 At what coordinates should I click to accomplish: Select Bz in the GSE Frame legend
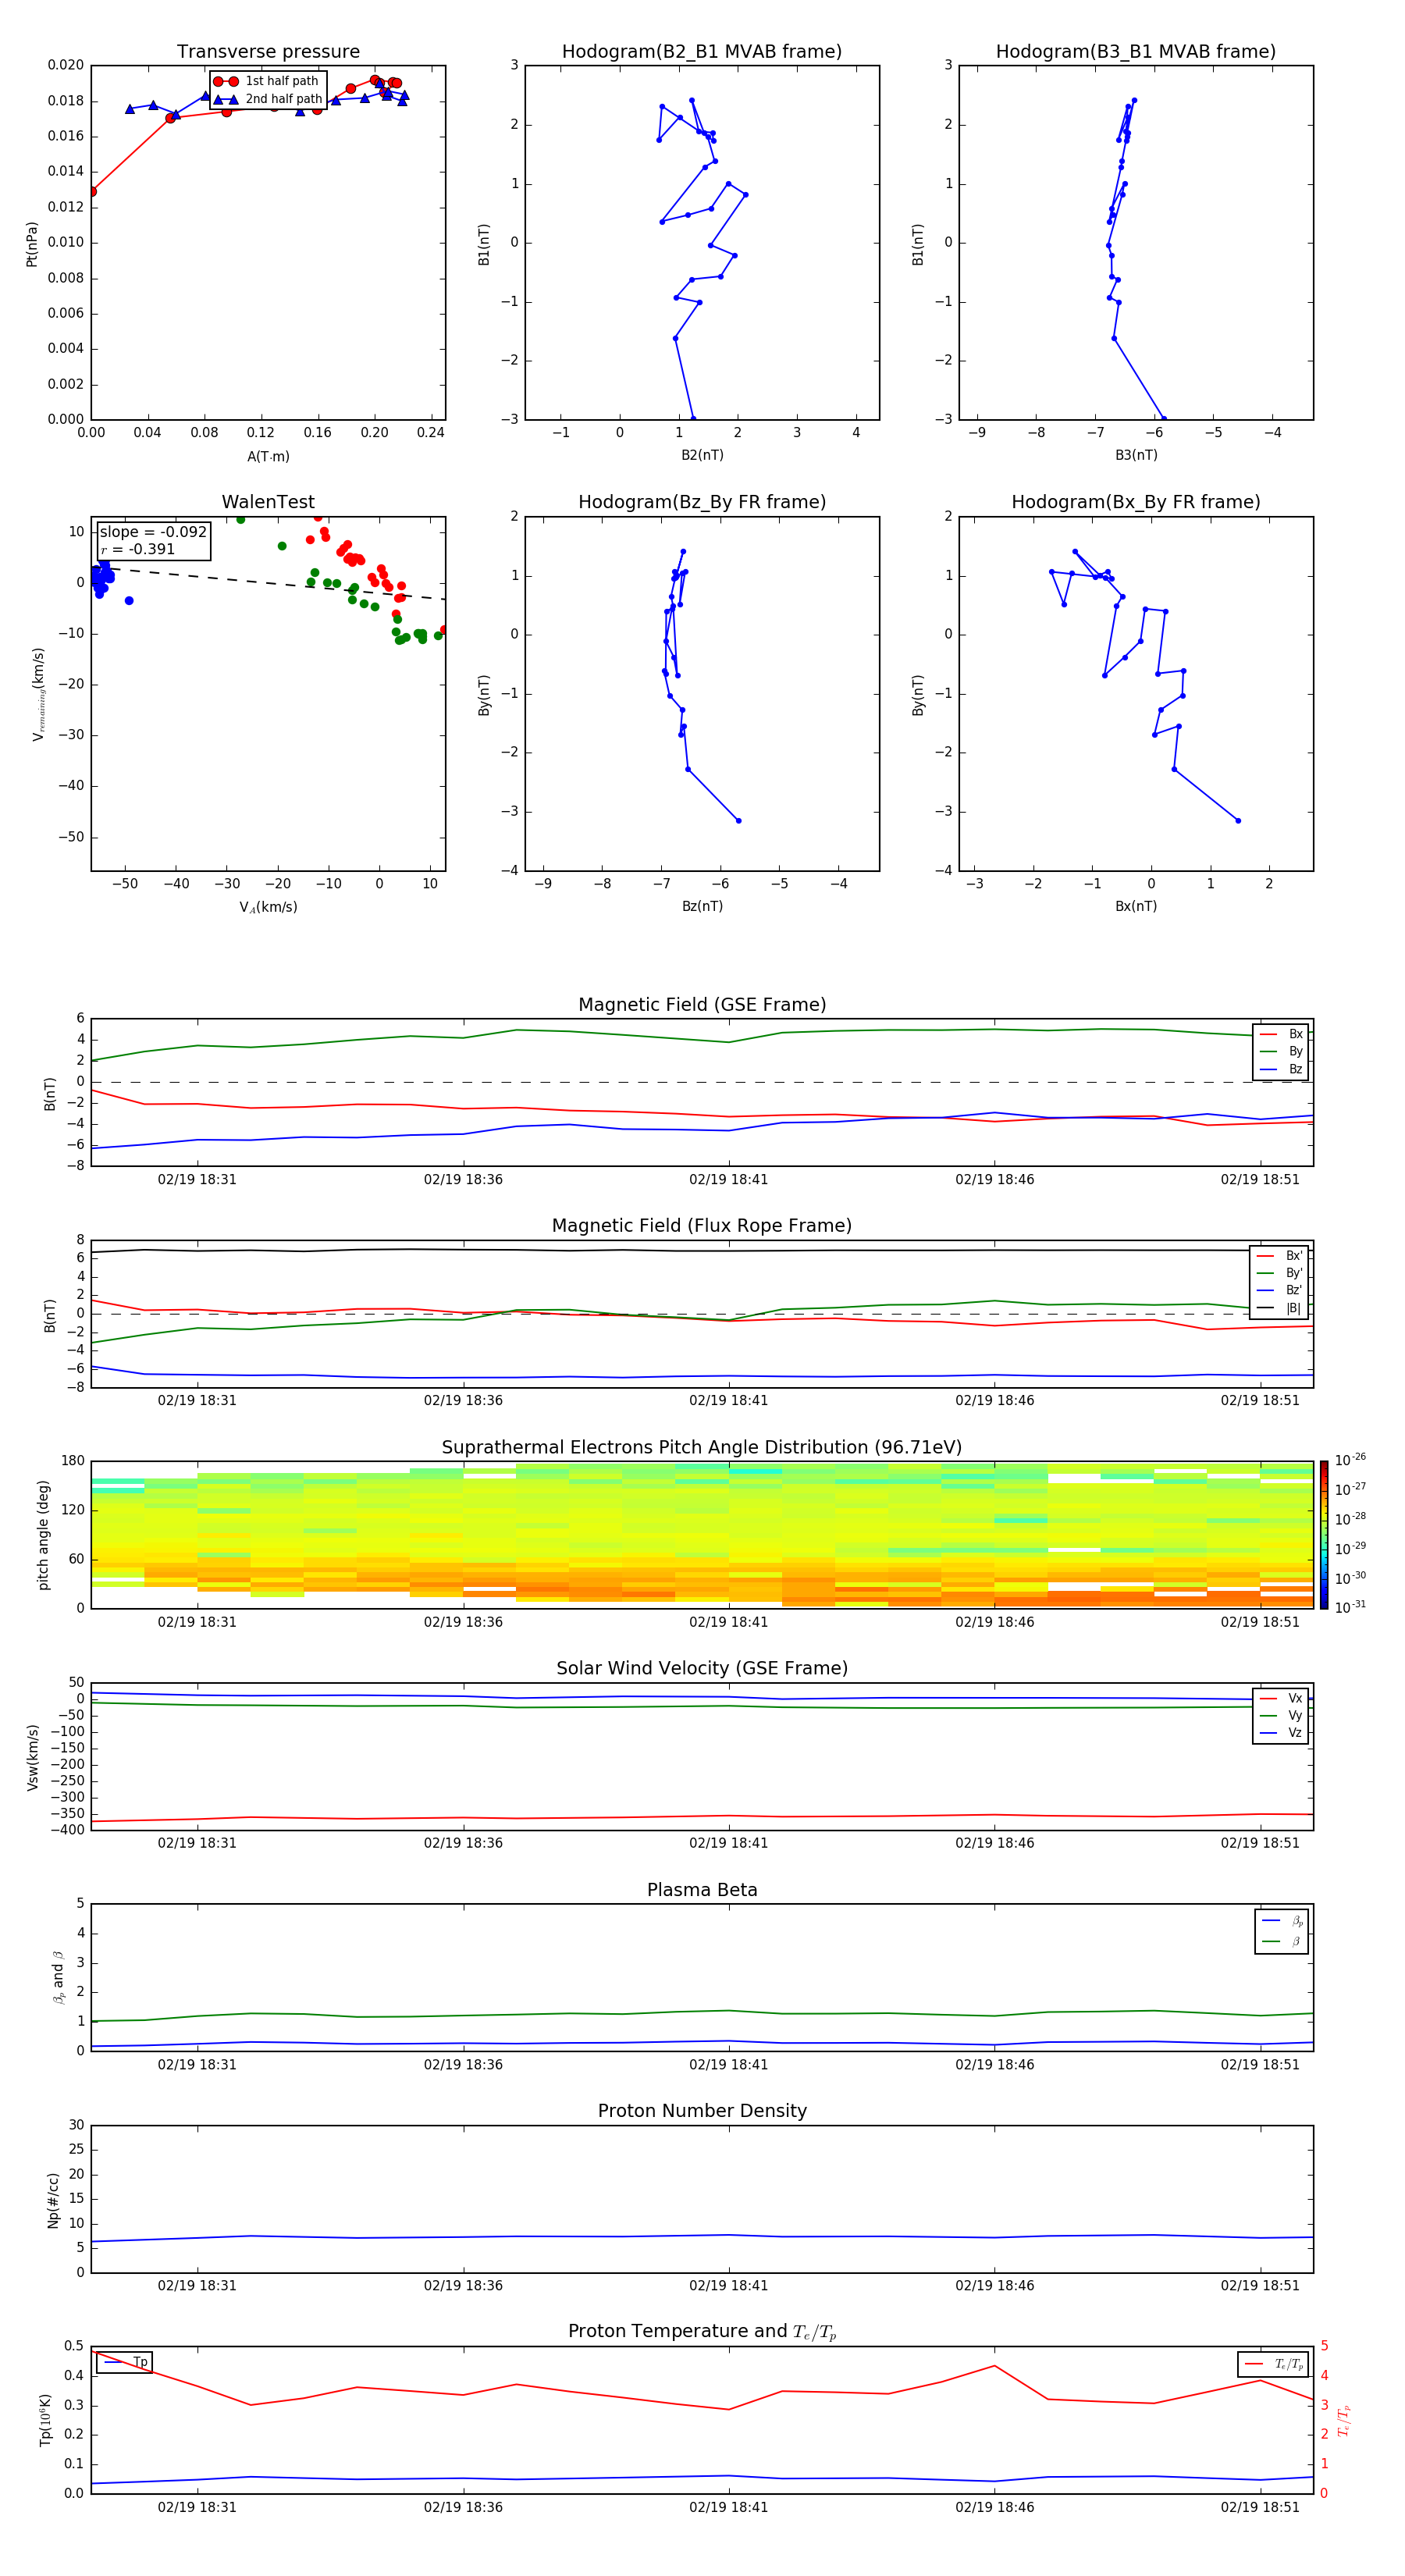(1281, 1069)
